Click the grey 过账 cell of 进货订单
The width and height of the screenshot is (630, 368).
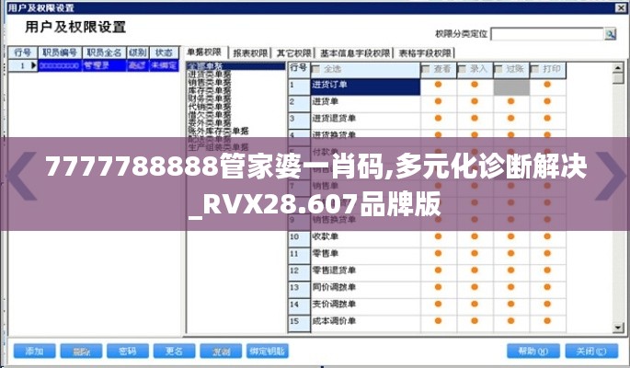[511, 86]
